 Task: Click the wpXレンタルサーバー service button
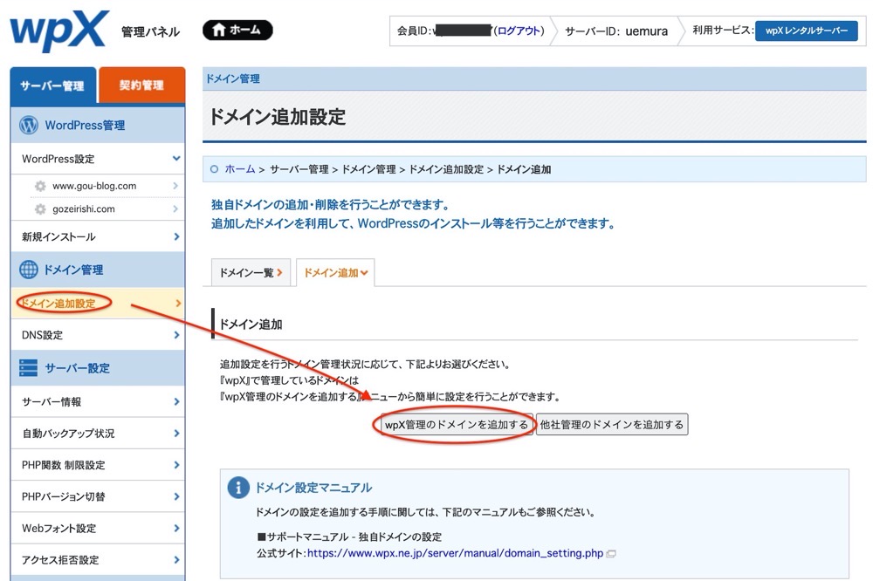pos(806,31)
